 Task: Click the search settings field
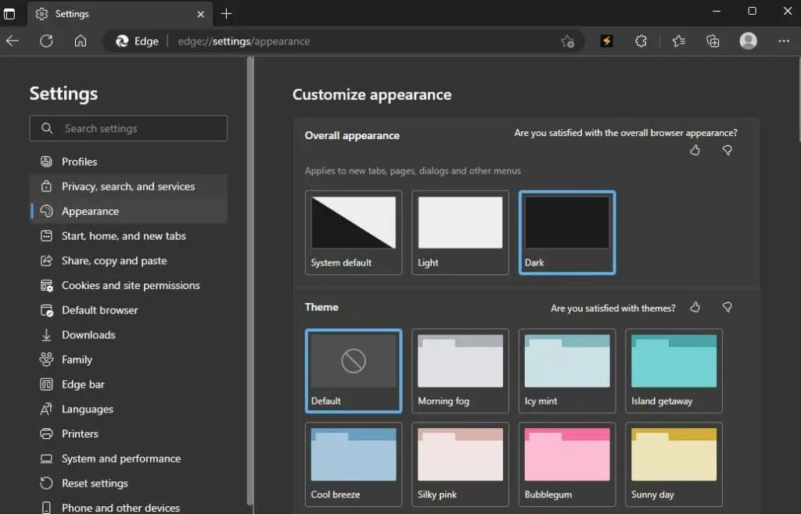coord(128,128)
